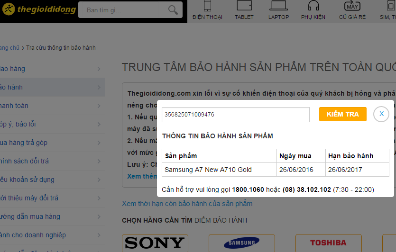Click chevron next to Góp ý, báo lỗi
396x252 pixels.
99,125
